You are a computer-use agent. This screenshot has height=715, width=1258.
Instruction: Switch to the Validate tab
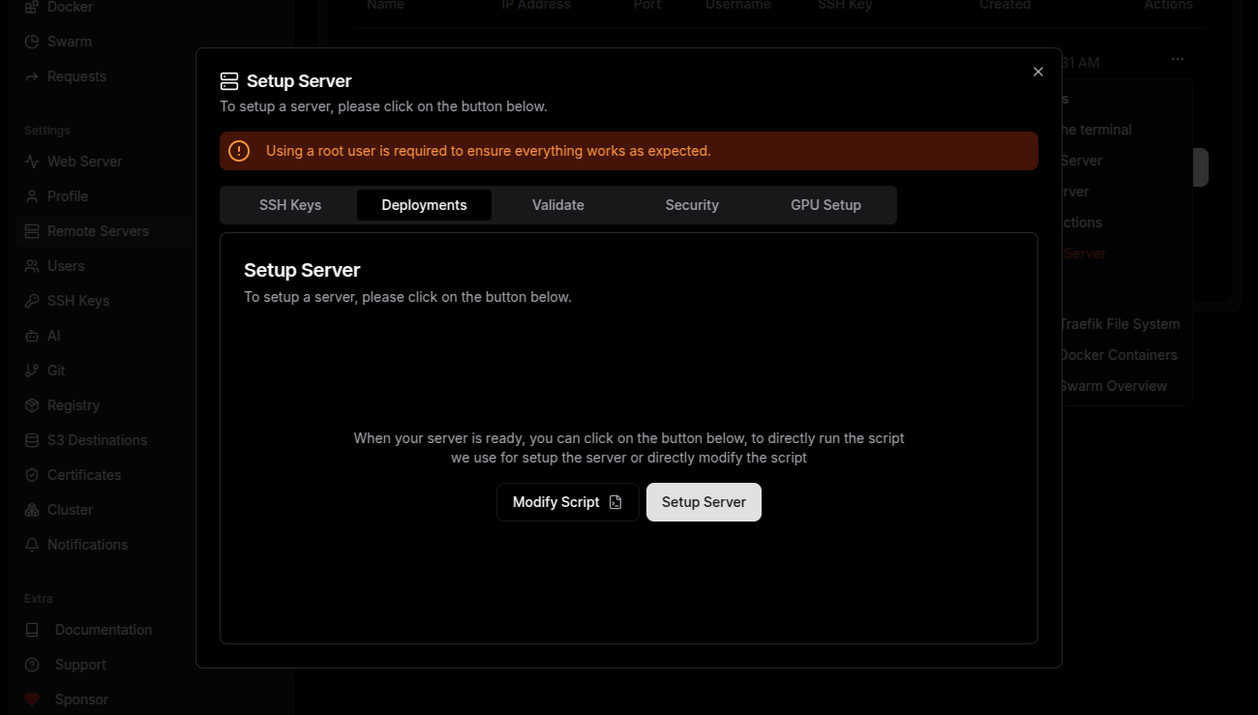coord(557,204)
